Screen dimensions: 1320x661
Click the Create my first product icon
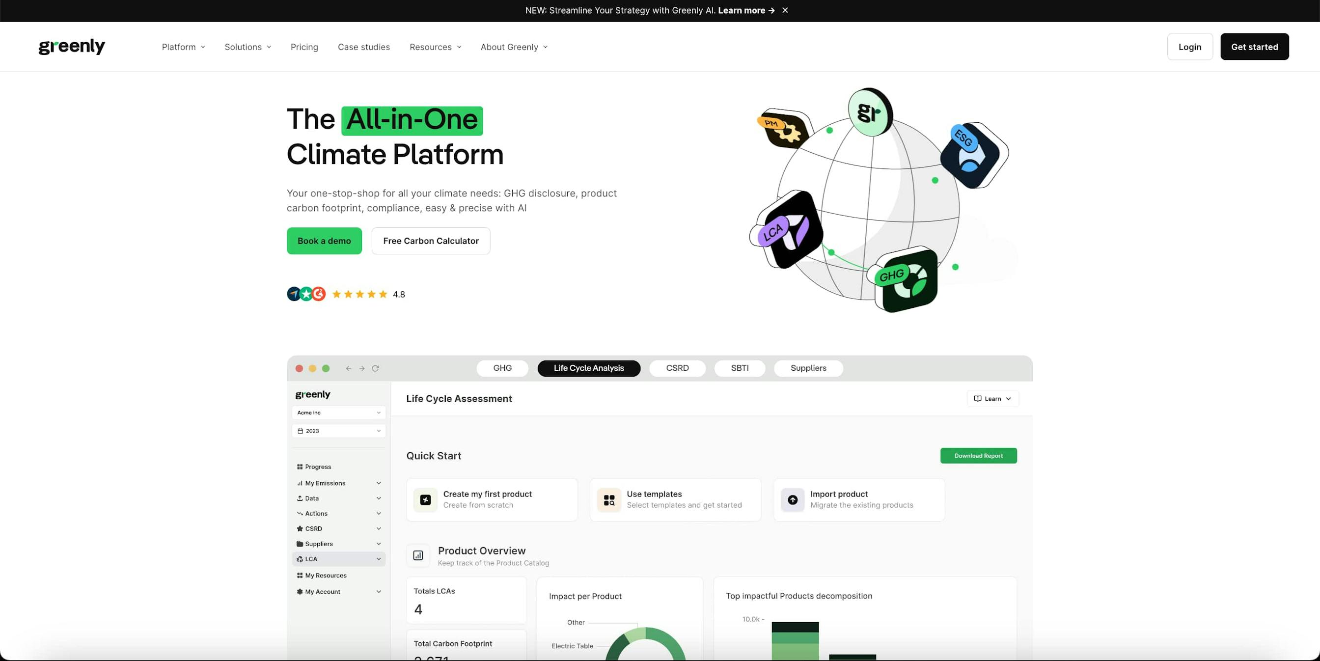click(425, 499)
